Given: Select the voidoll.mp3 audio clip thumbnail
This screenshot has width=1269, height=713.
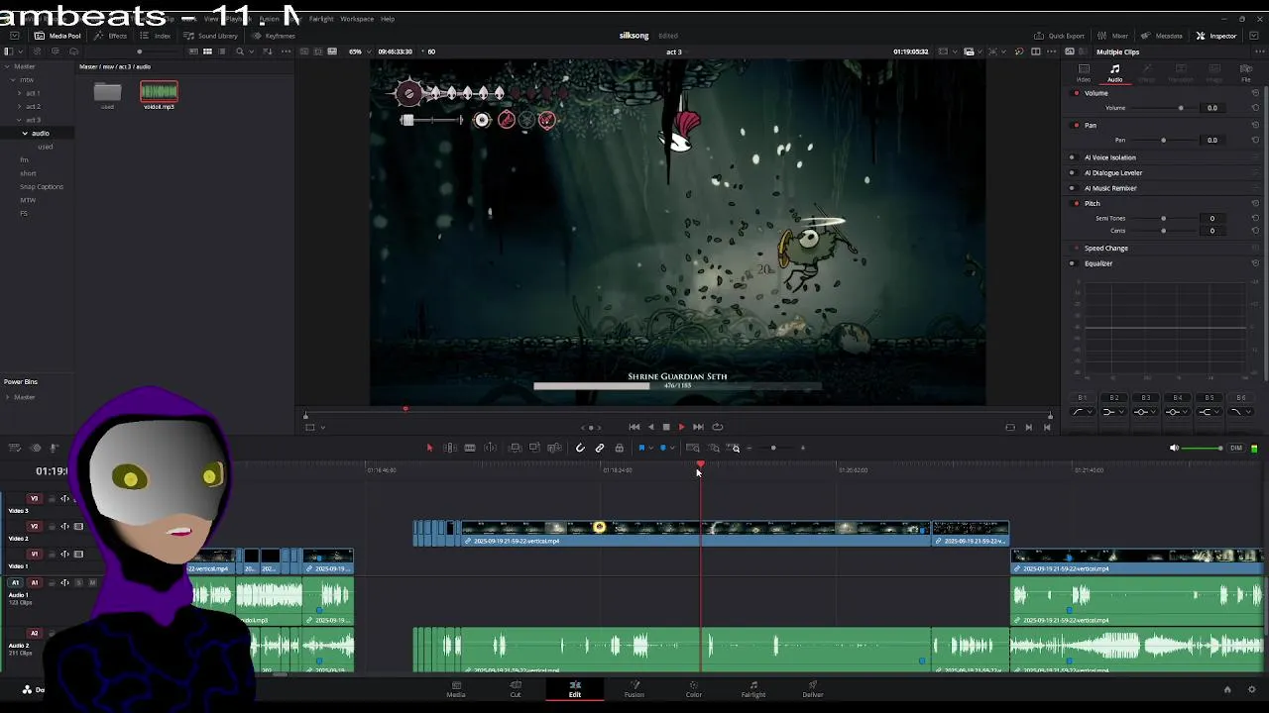Looking at the screenshot, I should point(159,93).
